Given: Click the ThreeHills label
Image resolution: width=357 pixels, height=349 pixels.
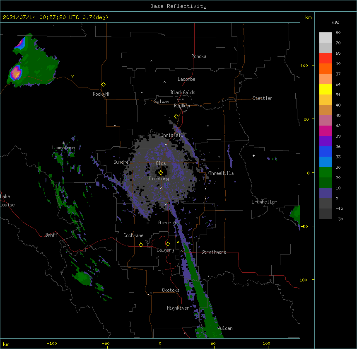Looking at the screenshot, I should click(221, 173).
